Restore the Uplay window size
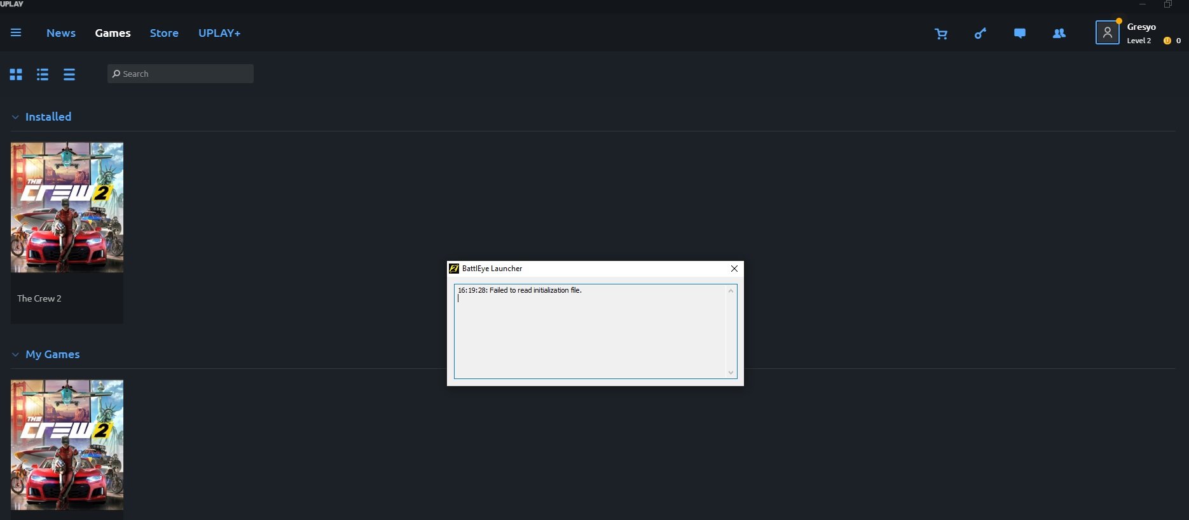The height and width of the screenshot is (520, 1189). coord(1168,4)
